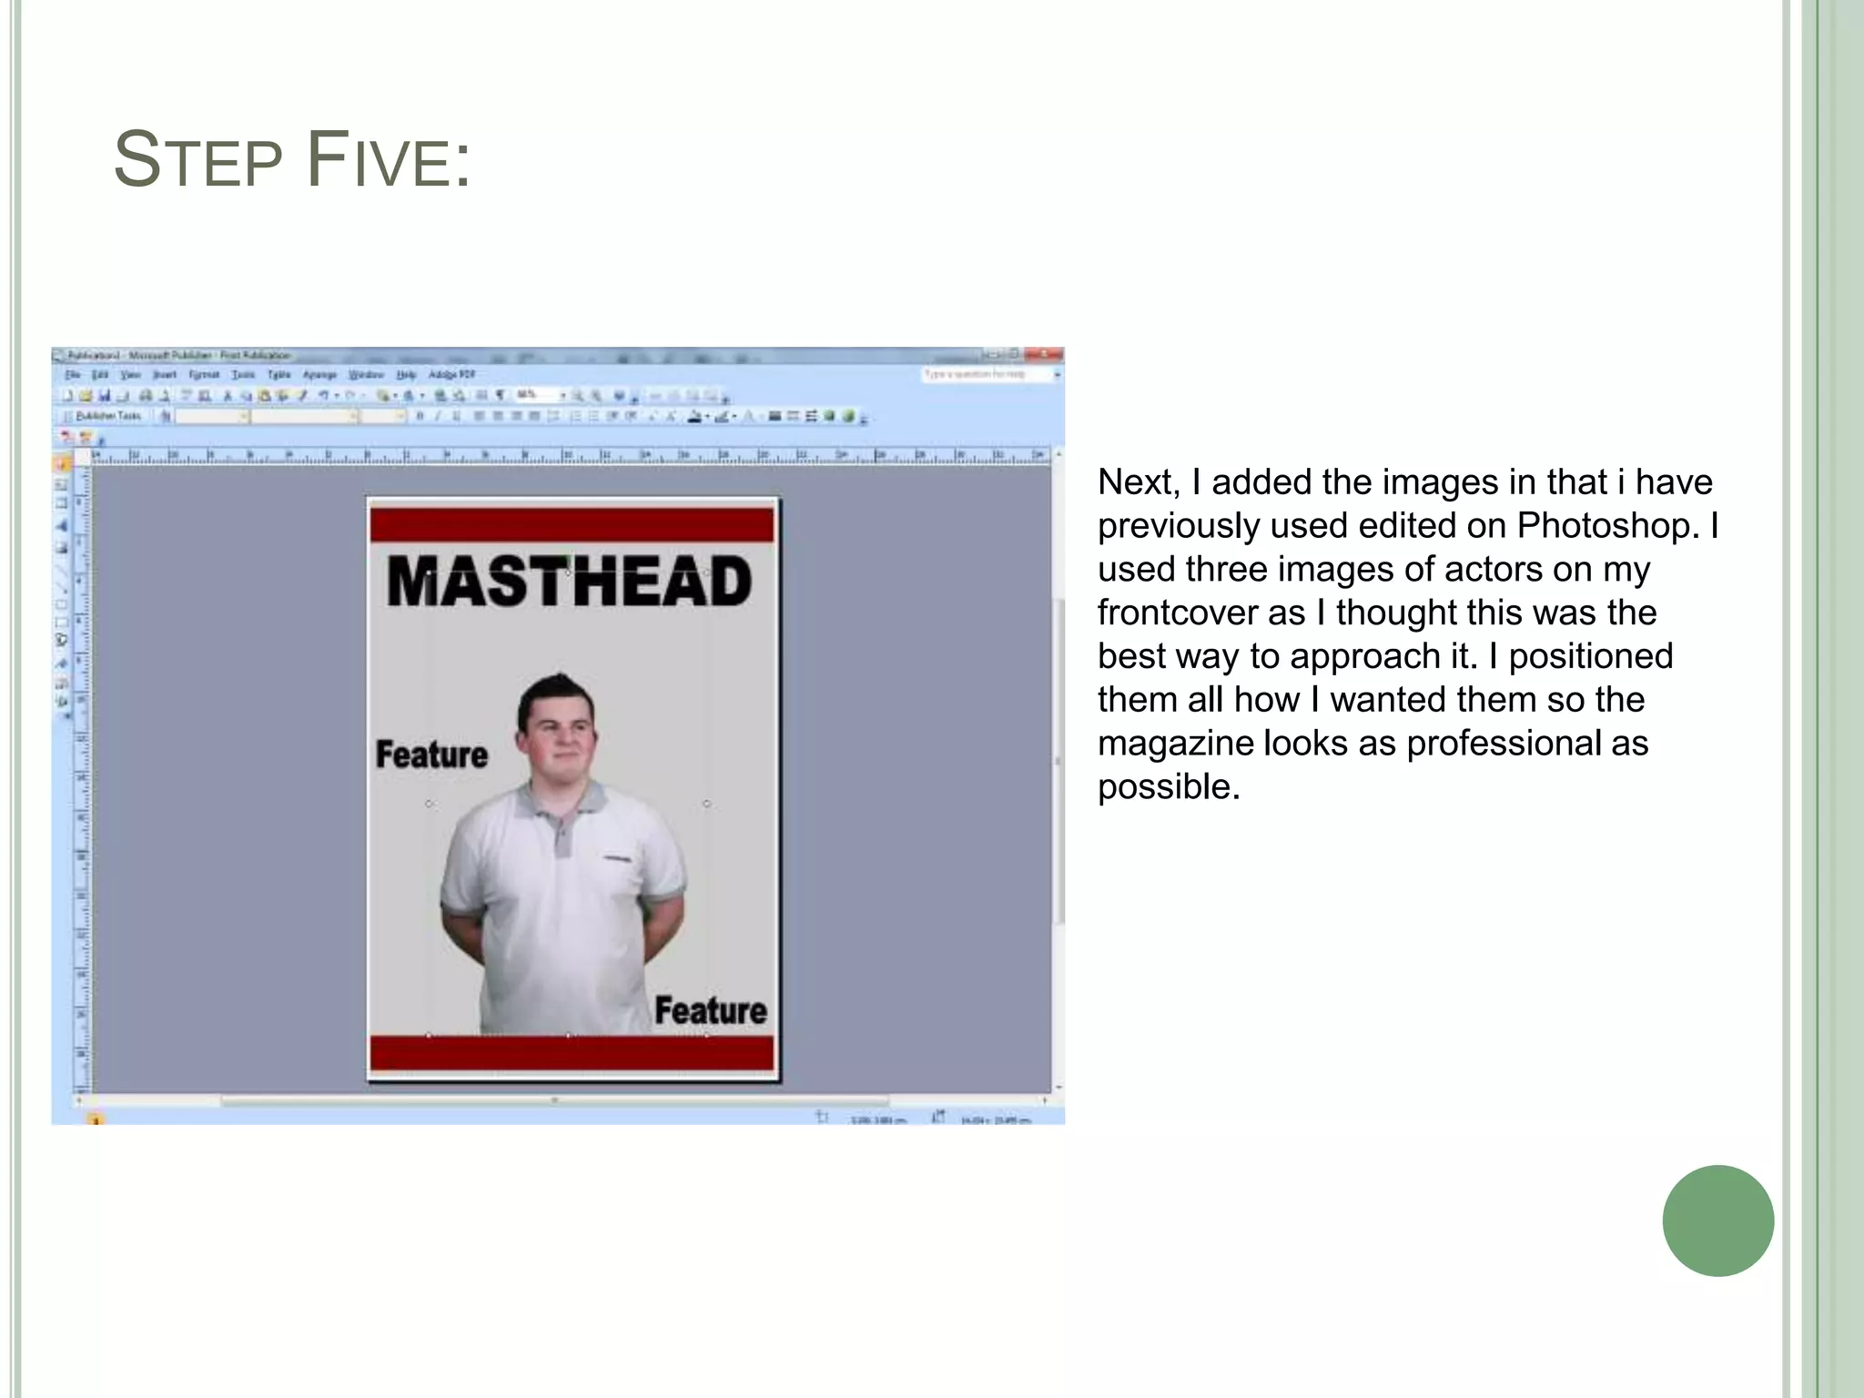The width and height of the screenshot is (1864, 1398).
Task: Open the Line Color dropdown arrow
Action: click(734, 416)
